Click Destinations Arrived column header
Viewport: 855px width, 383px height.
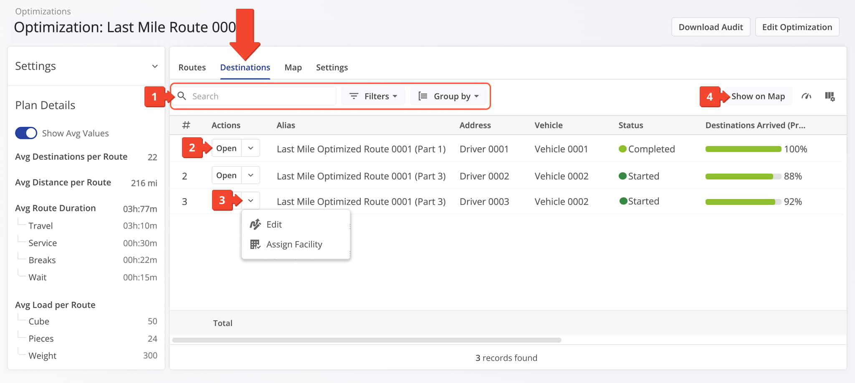[755, 125]
